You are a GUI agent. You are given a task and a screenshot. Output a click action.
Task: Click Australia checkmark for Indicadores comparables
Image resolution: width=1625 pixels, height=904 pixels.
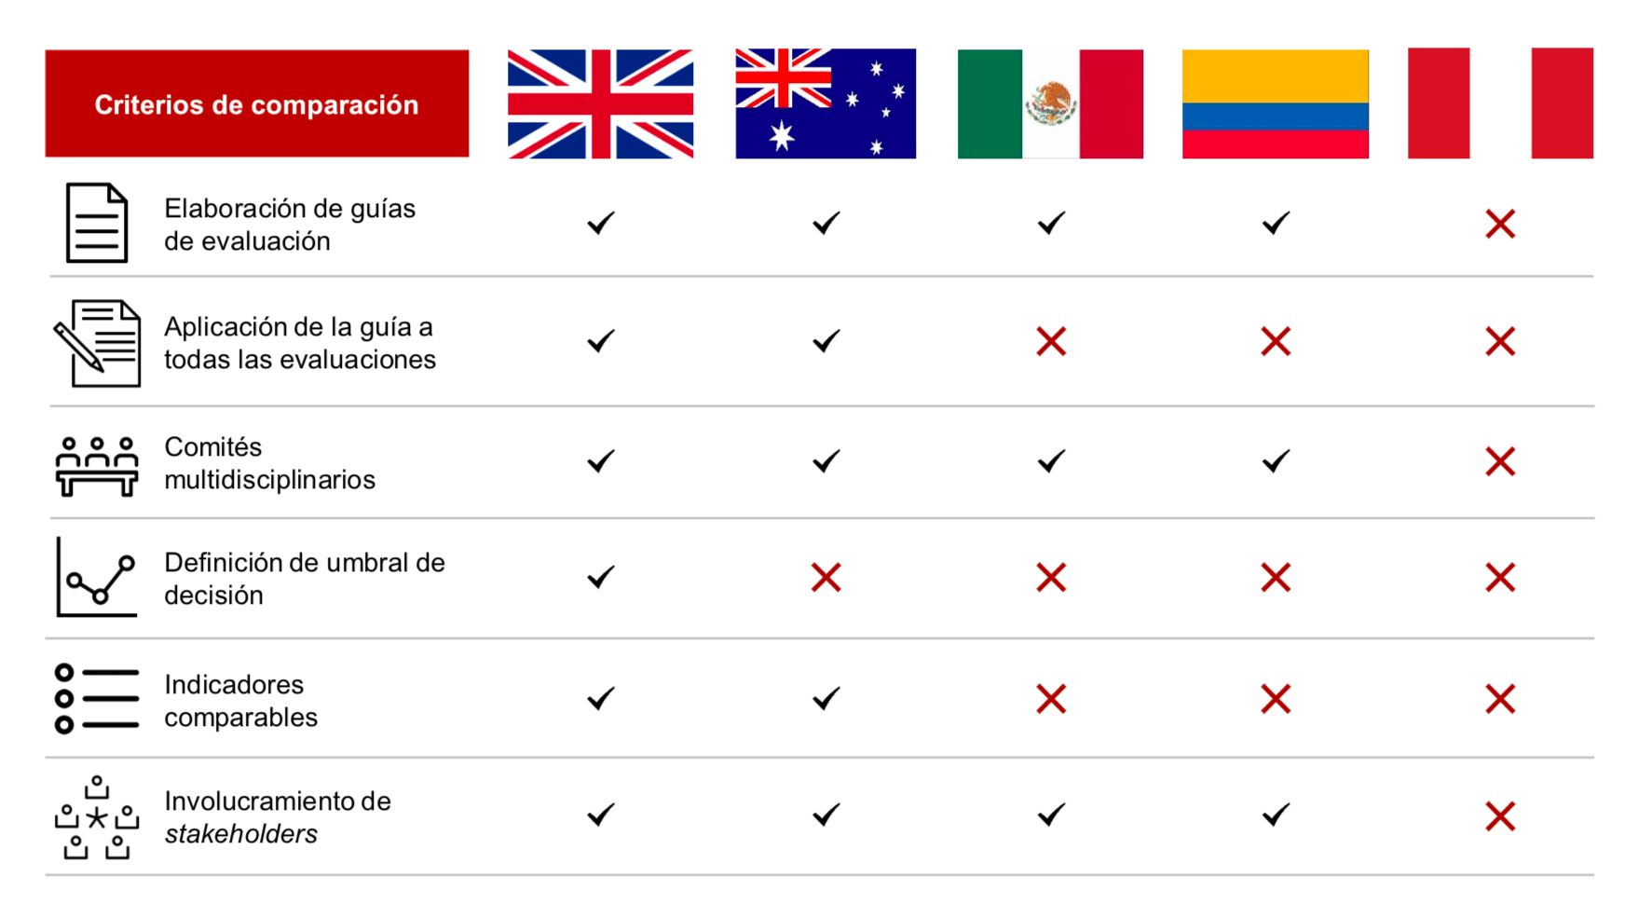click(x=826, y=699)
